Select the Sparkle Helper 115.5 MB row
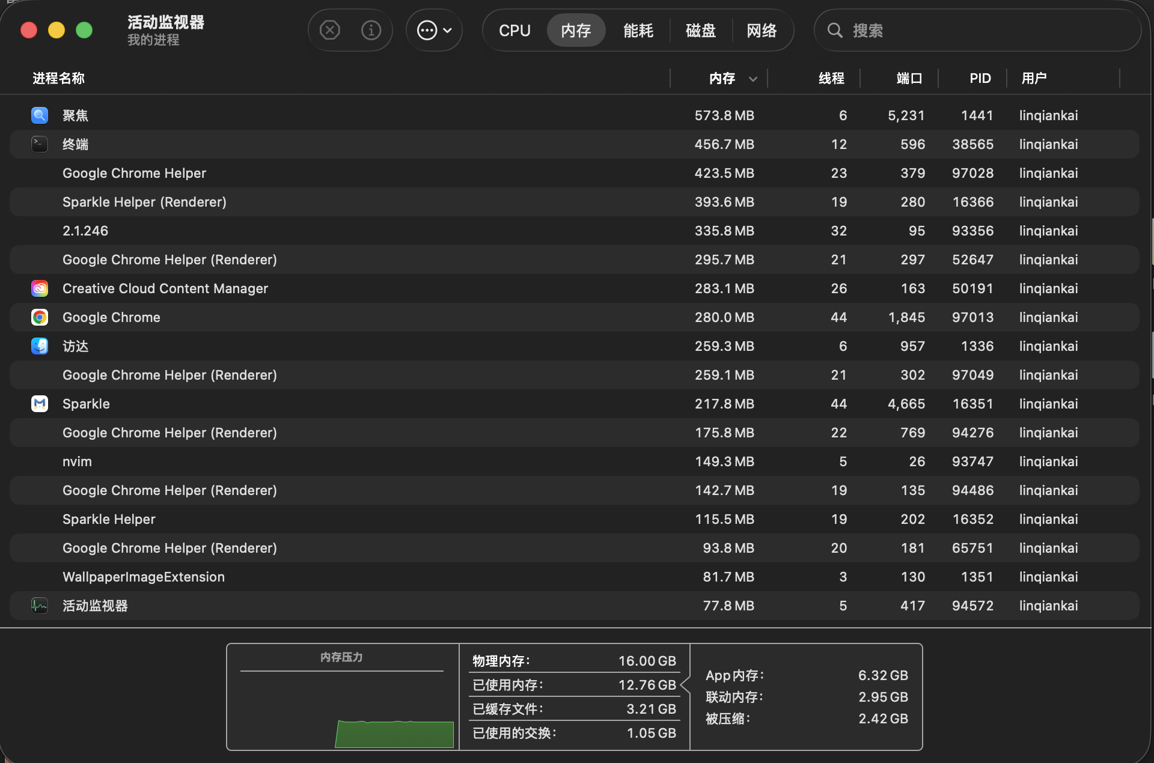The width and height of the screenshot is (1154, 763). click(x=574, y=519)
